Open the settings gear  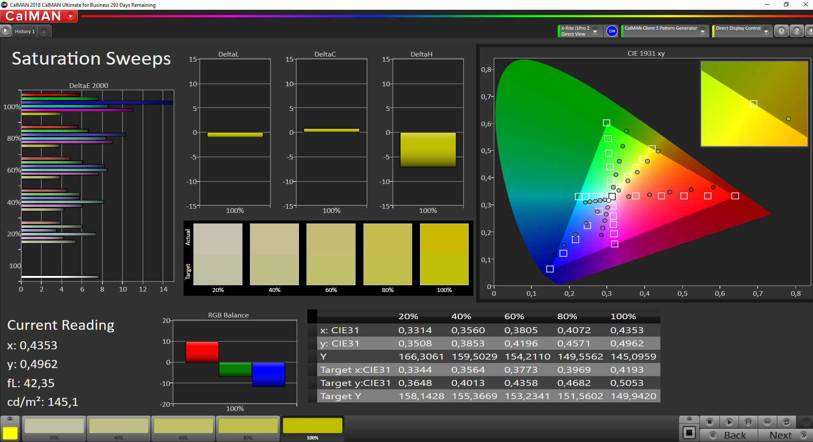click(782, 31)
